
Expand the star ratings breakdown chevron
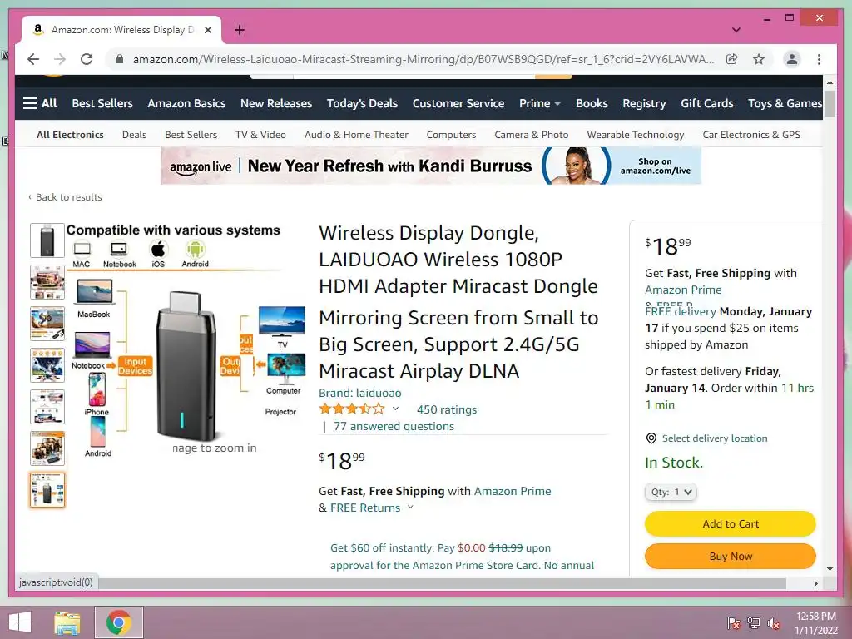click(x=395, y=409)
